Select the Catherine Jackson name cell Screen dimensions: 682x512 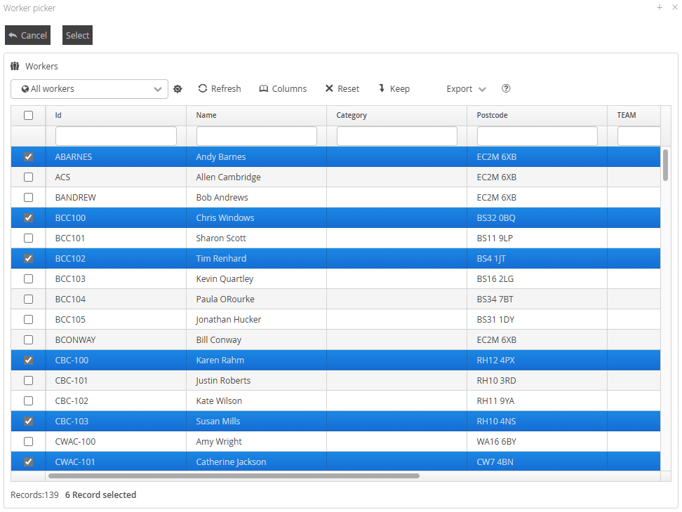(x=256, y=462)
